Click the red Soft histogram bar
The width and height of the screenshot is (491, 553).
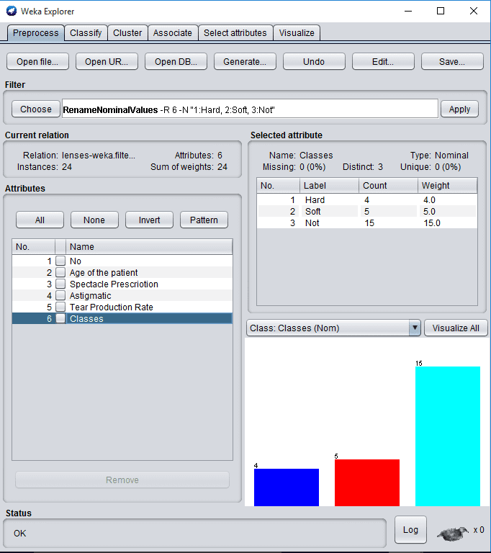[x=367, y=483]
